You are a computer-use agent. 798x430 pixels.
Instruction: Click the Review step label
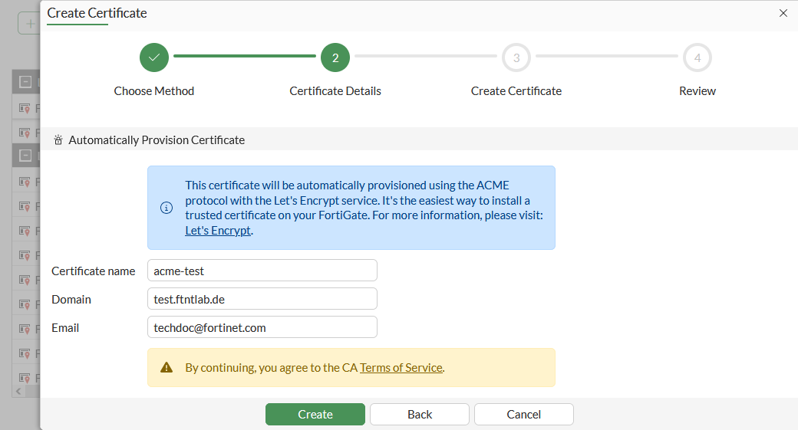697,91
